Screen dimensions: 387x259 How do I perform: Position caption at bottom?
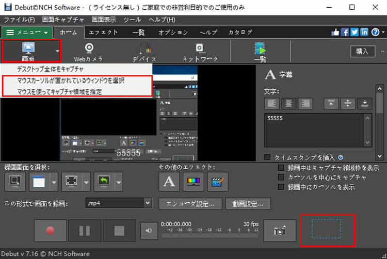pyautogui.click(x=364, y=103)
